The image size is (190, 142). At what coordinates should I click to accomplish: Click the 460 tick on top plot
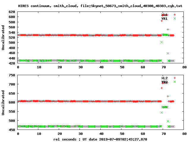[12, 53]
